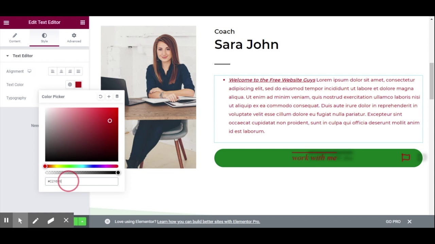Click the red Text Color swatch

click(x=79, y=85)
